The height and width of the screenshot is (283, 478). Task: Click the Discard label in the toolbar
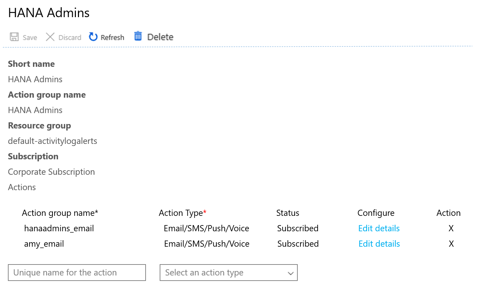click(70, 38)
